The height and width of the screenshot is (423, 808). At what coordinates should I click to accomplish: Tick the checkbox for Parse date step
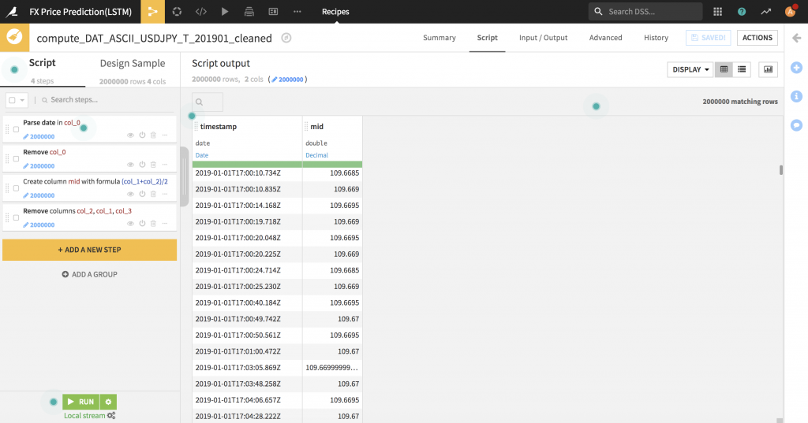[x=16, y=129]
